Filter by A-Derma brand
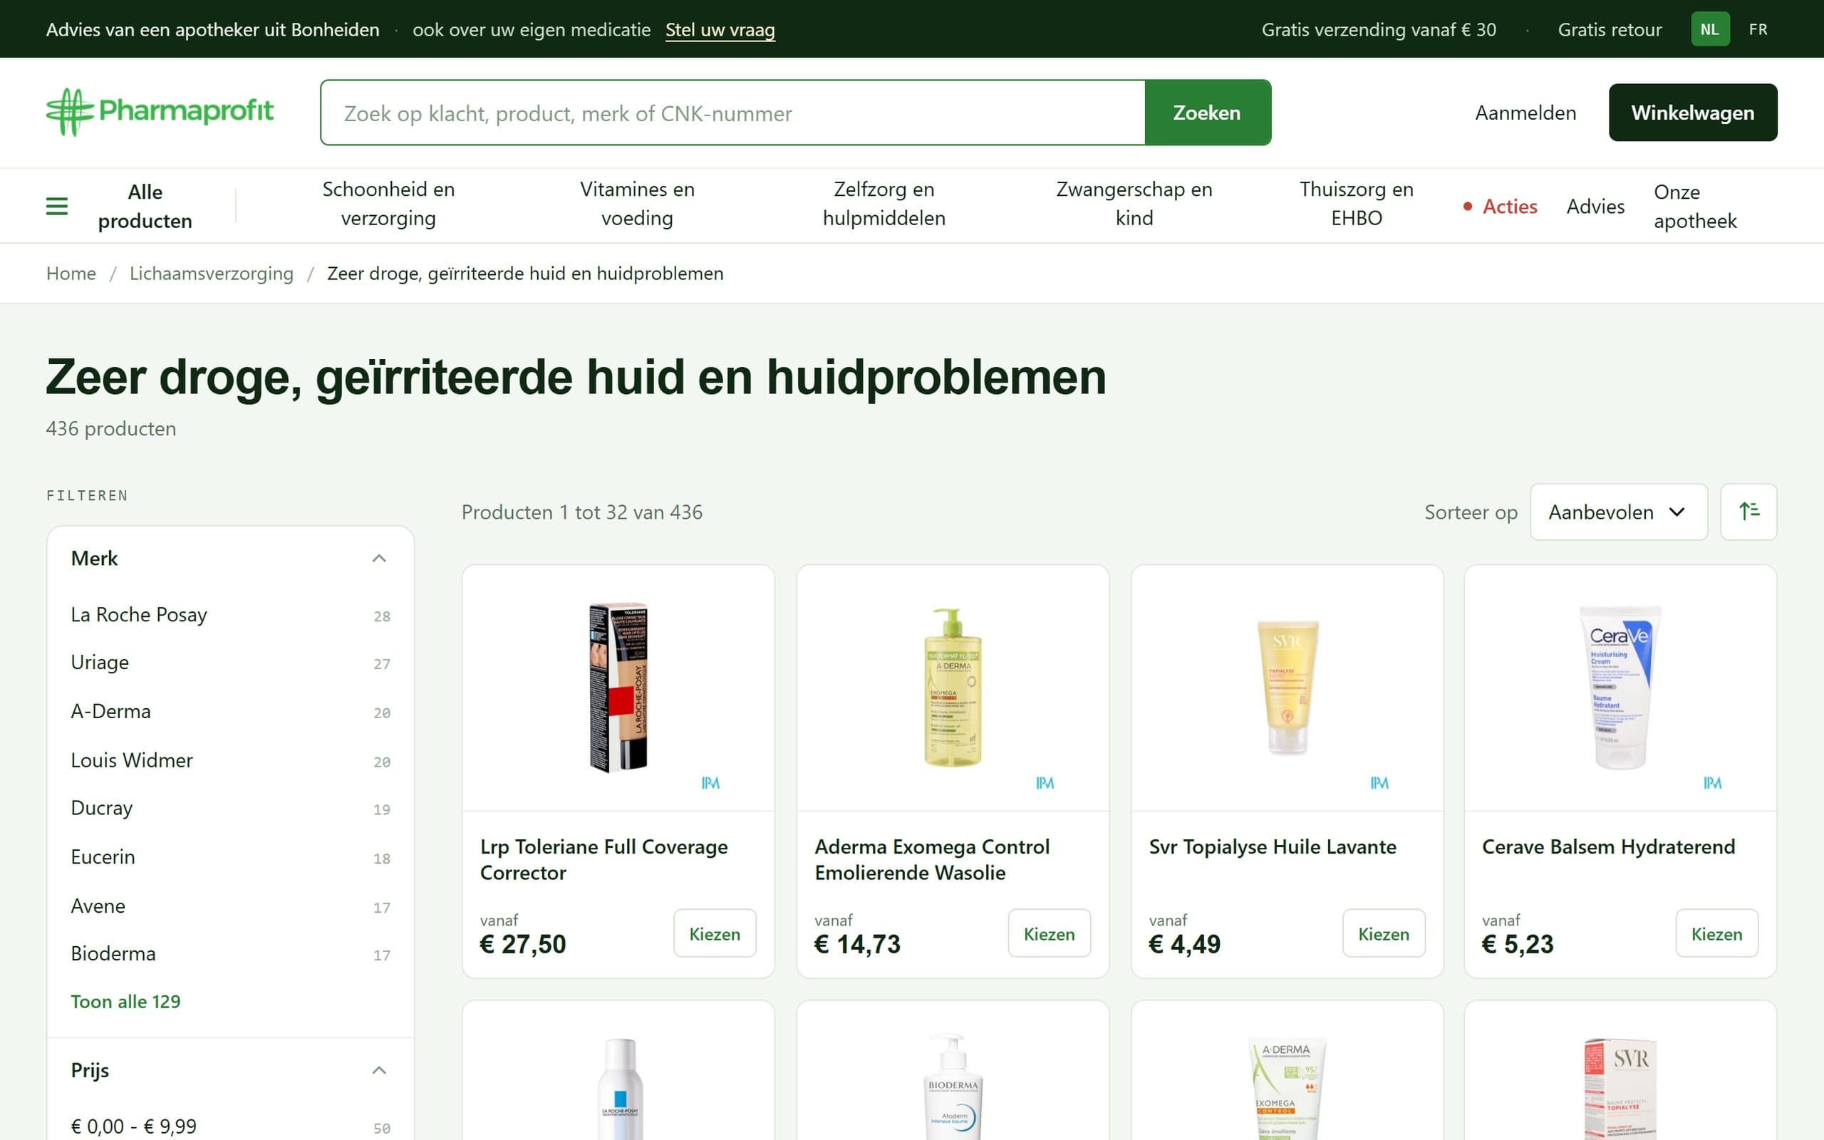This screenshot has width=1824, height=1140. pyautogui.click(x=230, y=712)
